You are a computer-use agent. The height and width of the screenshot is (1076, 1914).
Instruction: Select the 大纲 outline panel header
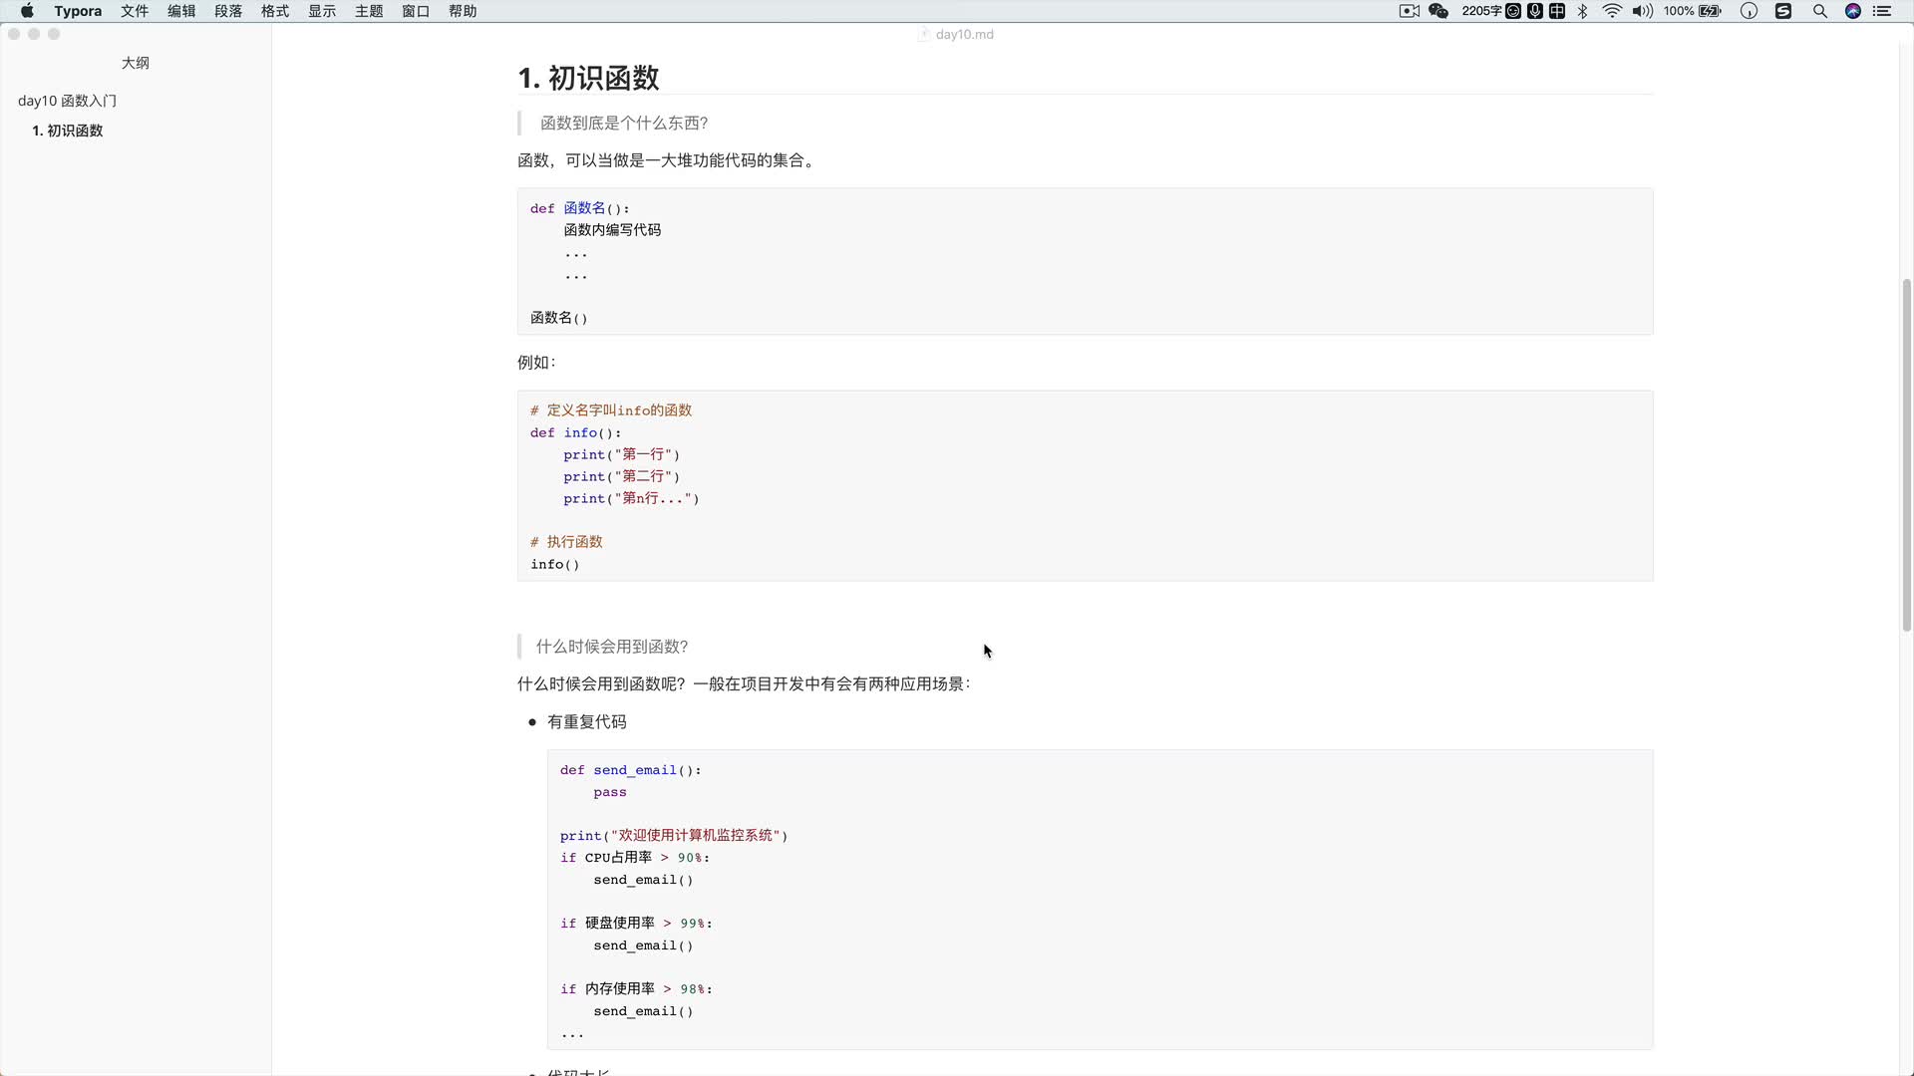(x=136, y=63)
